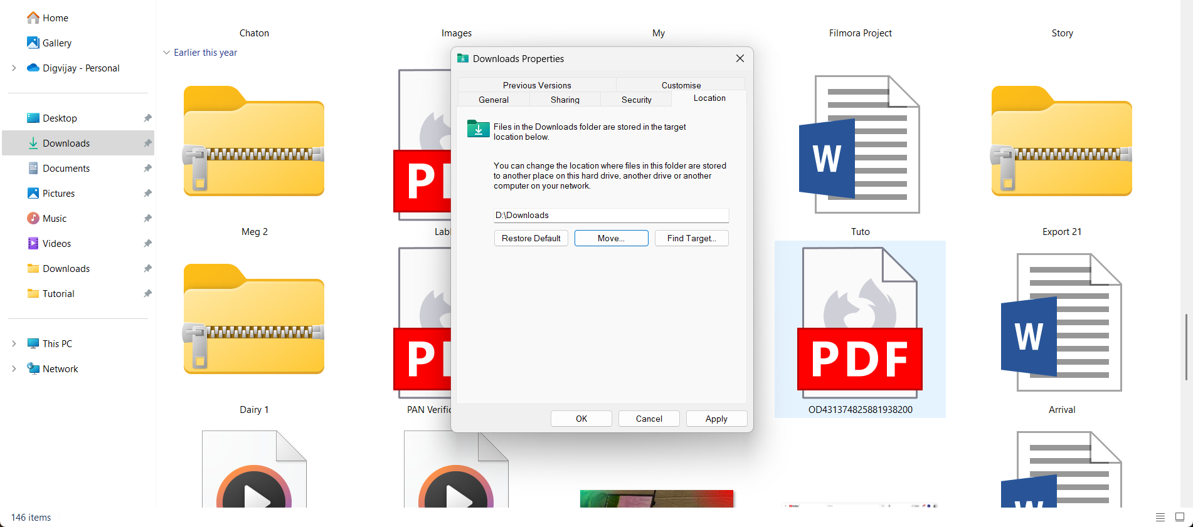Toggle the pin next to Documents
1193x527 pixels.
click(147, 168)
